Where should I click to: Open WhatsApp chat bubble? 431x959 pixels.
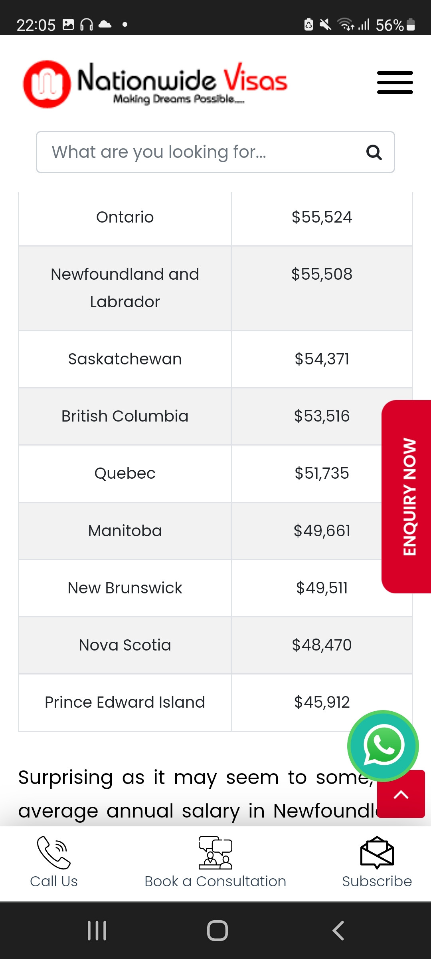[383, 746]
